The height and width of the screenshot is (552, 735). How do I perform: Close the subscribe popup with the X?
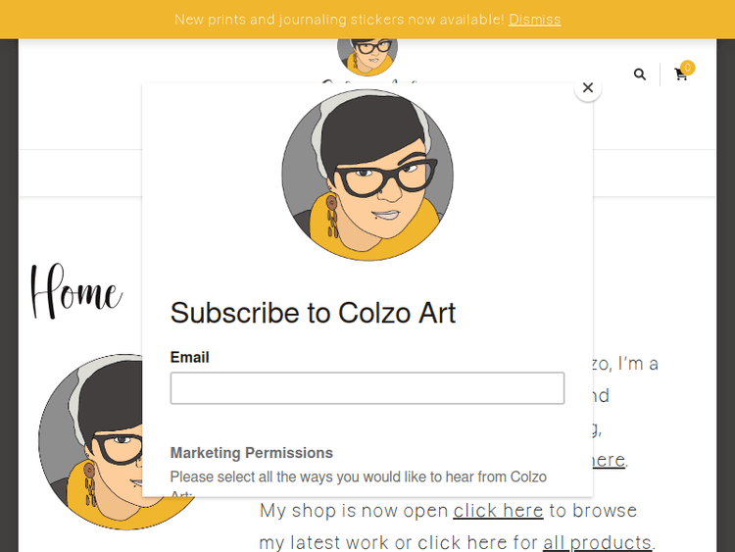[x=588, y=88]
